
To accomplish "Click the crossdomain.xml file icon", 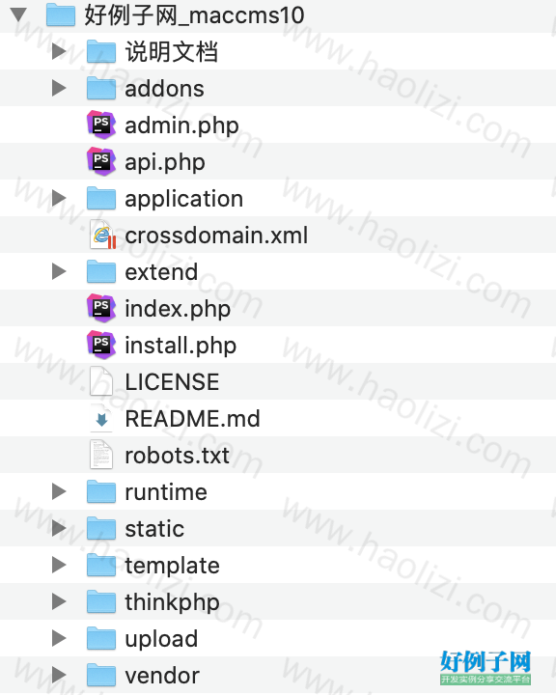I will [x=102, y=235].
